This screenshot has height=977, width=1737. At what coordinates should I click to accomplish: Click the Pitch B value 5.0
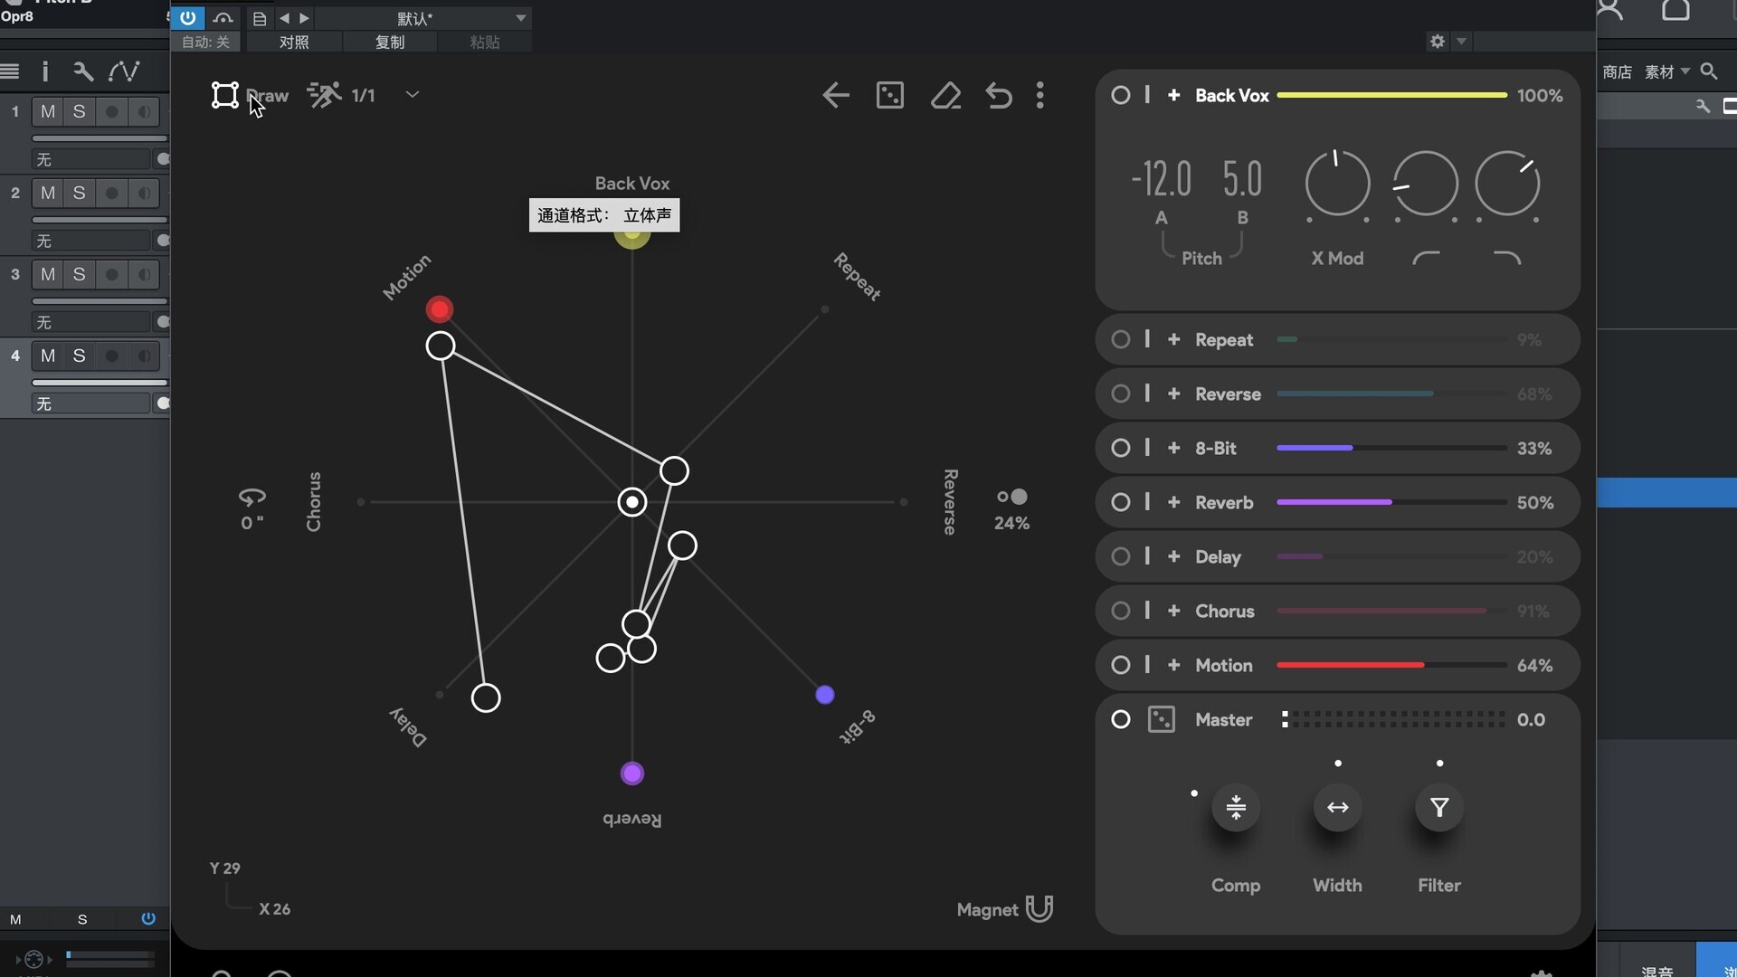pos(1243,179)
